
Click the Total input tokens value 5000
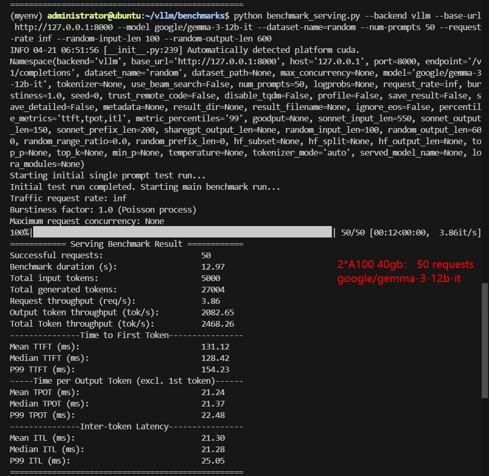point(211,278)
